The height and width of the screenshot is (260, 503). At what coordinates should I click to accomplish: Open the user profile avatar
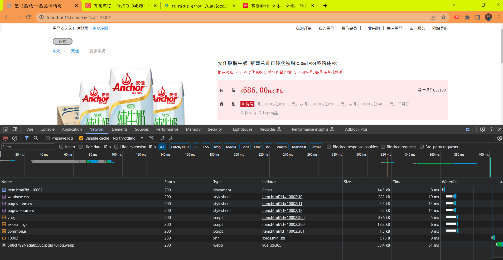(489, 17)
